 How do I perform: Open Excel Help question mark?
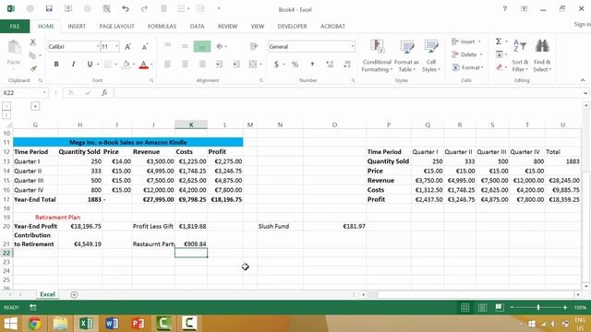click(x=504, y=9)
